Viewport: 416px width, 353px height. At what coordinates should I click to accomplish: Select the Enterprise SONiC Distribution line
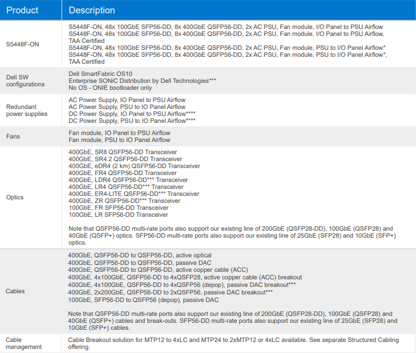tap(142, 81)
